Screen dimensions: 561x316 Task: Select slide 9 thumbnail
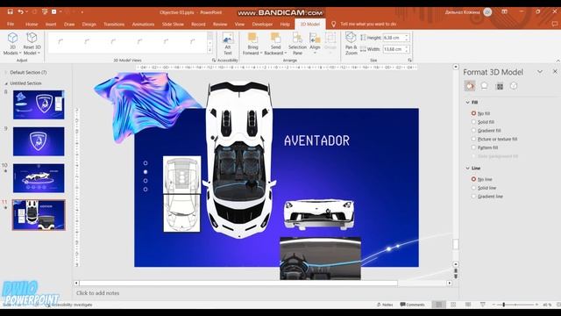coord(39,141)
